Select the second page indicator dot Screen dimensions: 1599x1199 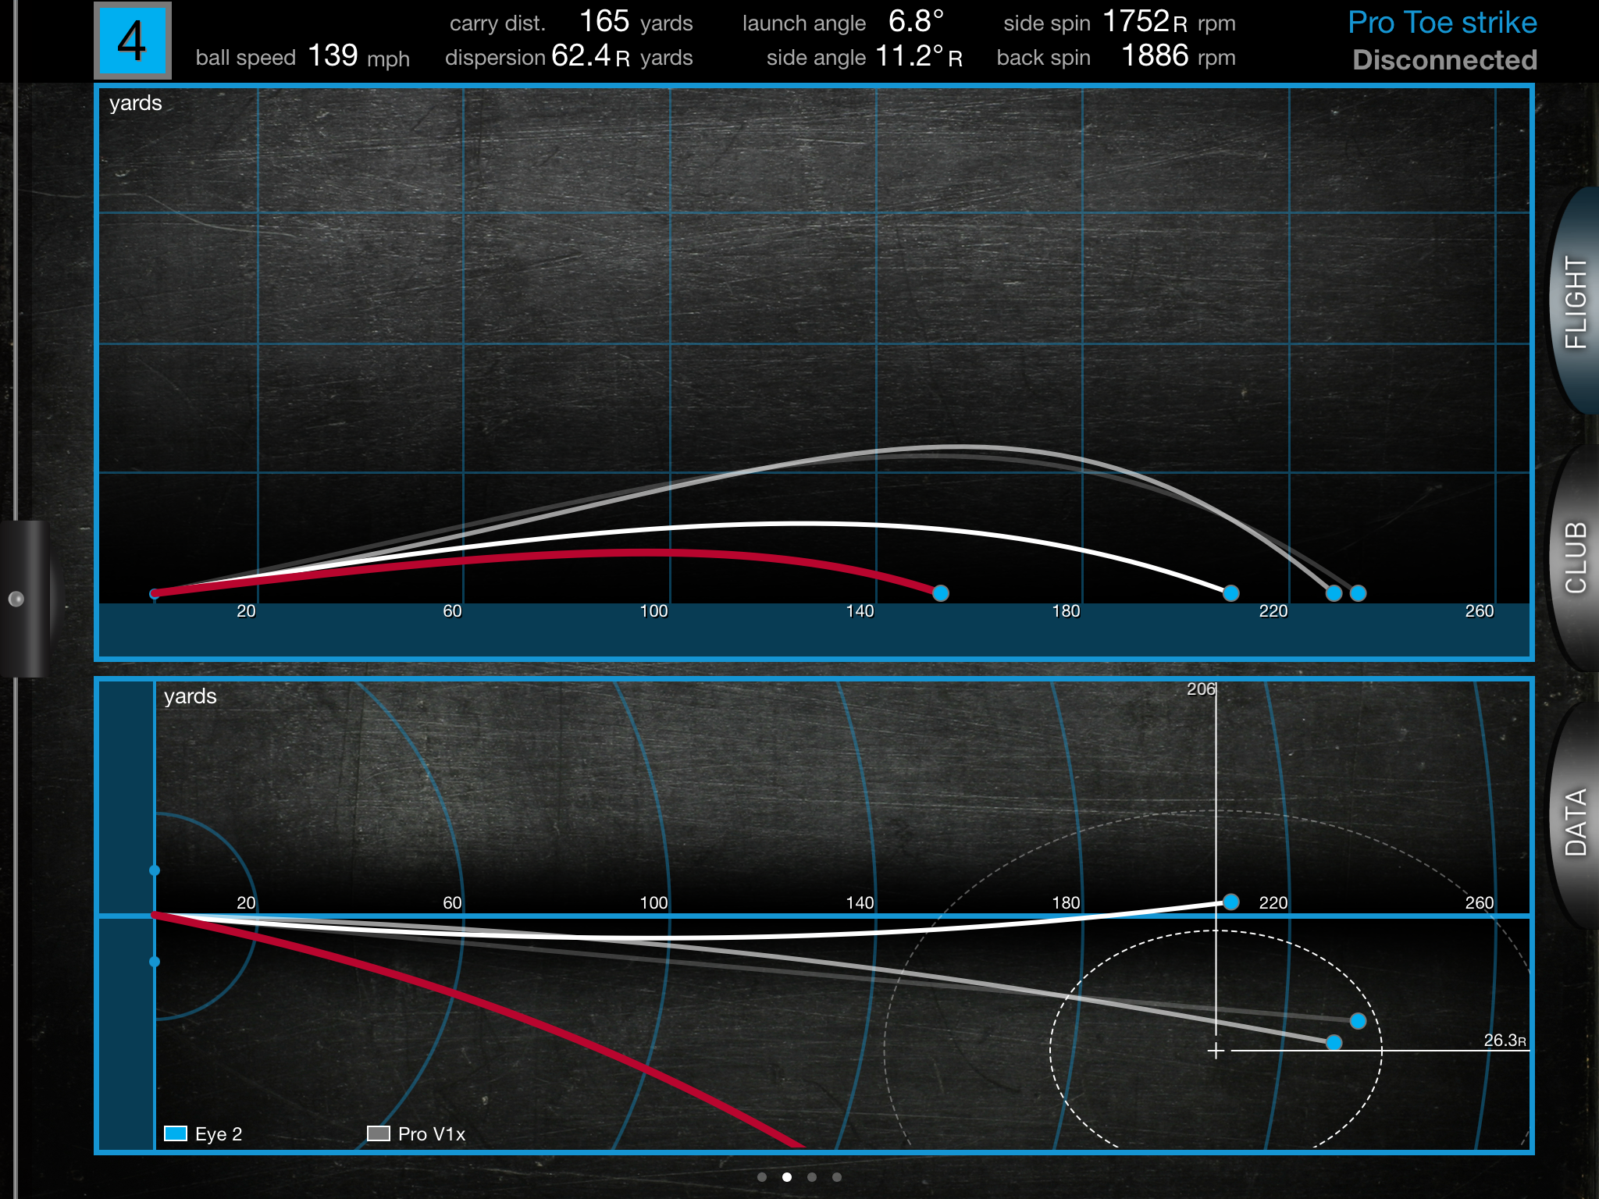787,1177
